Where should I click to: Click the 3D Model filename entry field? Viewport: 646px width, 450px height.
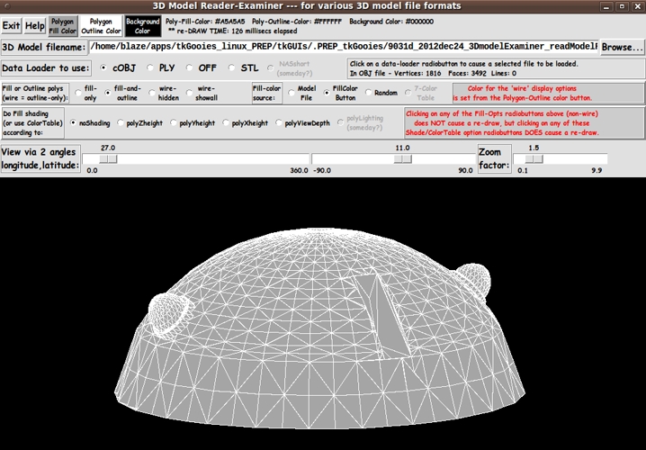[344, 47]
